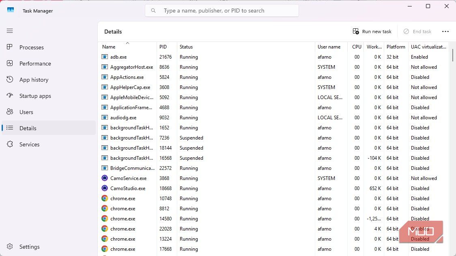The width and height of the screenshot is (456, 256).
Task: Click the App history clock icon
Action: (x=10, y=79)
